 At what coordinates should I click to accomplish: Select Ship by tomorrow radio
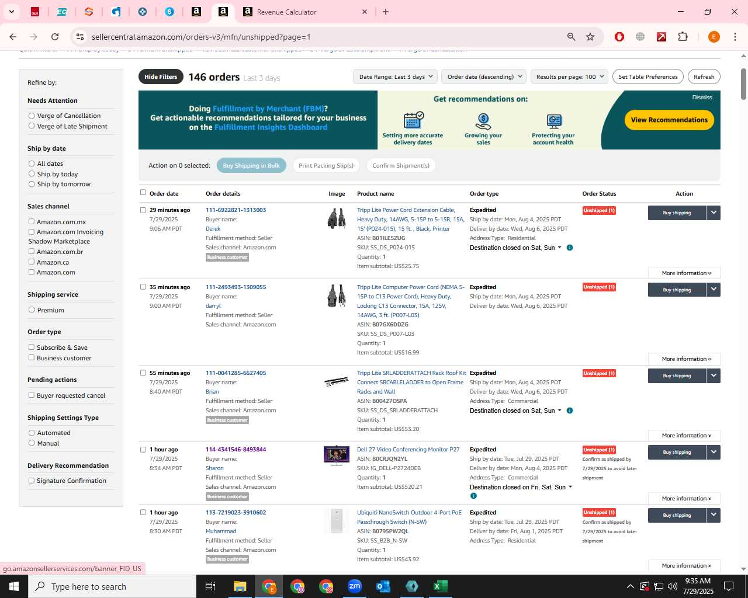32,183
